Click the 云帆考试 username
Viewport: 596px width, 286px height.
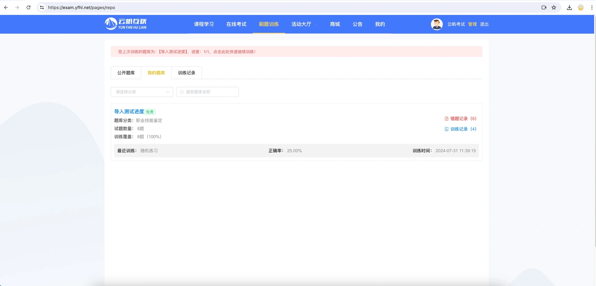[x=456, y=24]
